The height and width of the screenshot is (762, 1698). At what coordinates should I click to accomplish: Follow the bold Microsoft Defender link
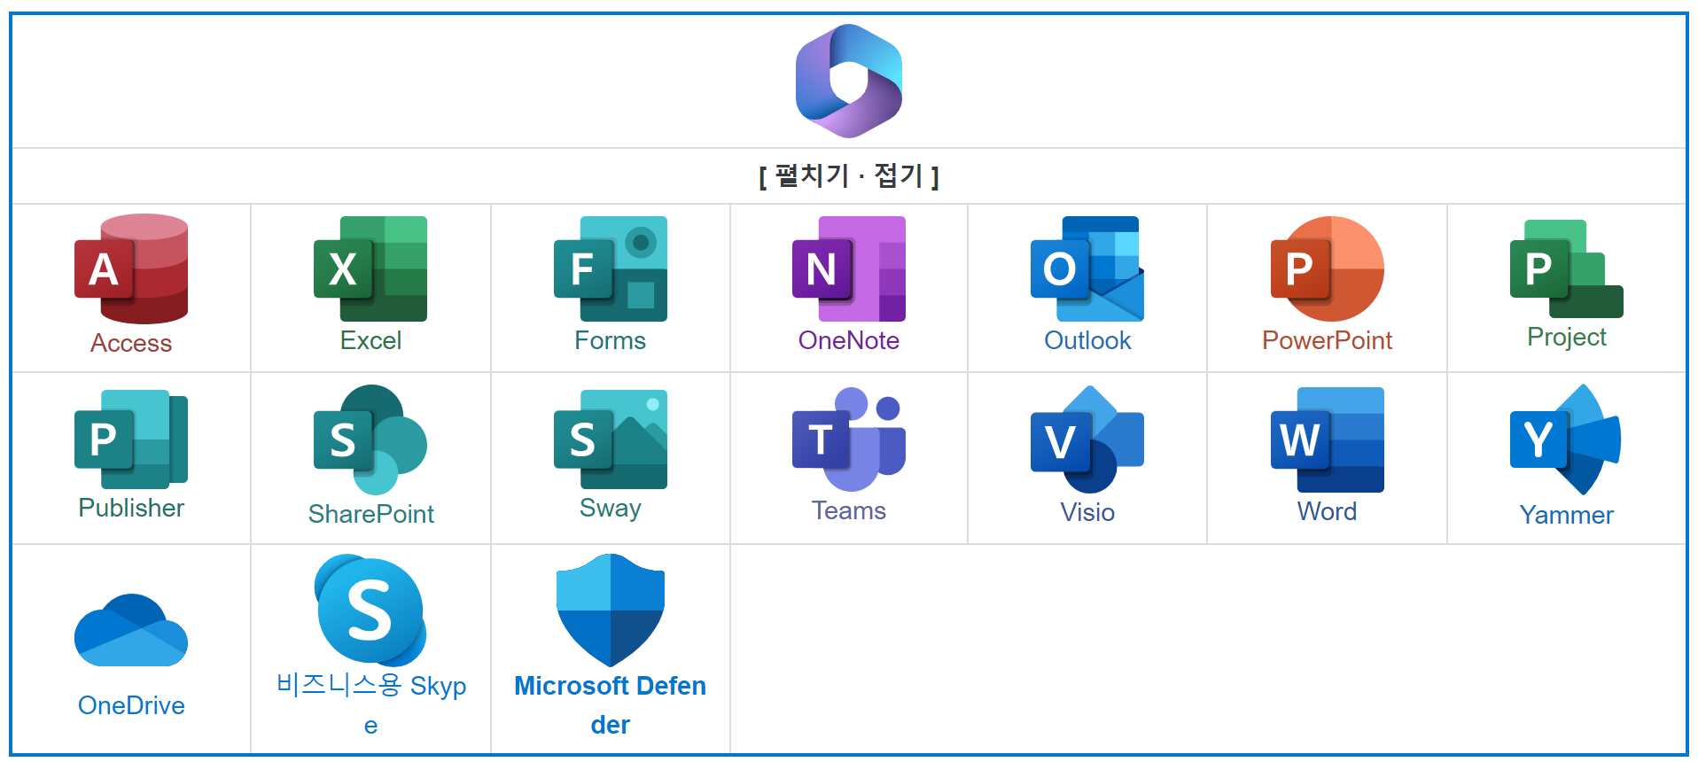[611, 705]
